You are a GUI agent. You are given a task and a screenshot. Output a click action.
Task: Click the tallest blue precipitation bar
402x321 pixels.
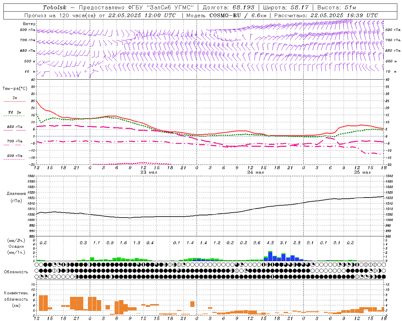[270, 257]
